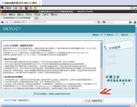Open the yellow notes launcher in the panel

(35, 8)
